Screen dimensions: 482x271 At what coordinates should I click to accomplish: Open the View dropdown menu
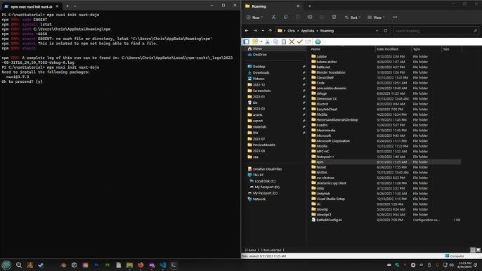(376, 18)
